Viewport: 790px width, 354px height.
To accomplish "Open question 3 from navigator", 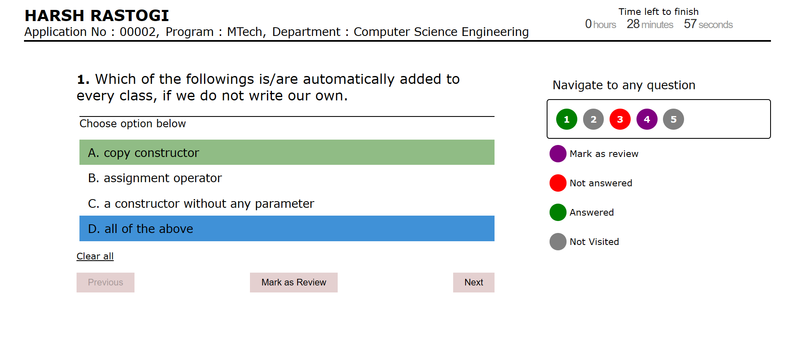I will [620, 119].
